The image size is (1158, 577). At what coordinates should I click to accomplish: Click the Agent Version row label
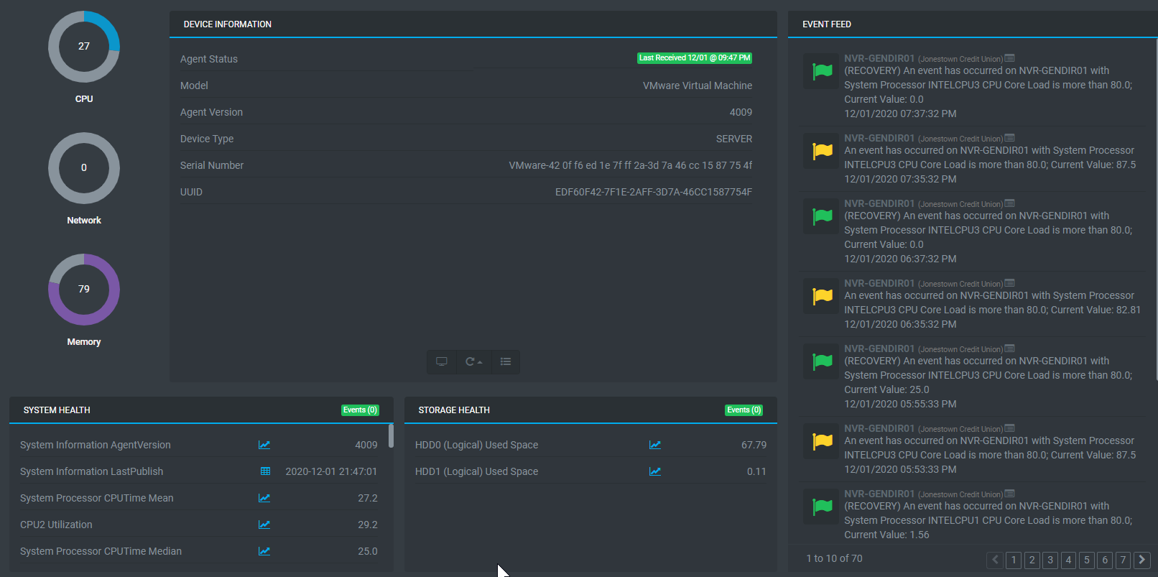(211, 112)
